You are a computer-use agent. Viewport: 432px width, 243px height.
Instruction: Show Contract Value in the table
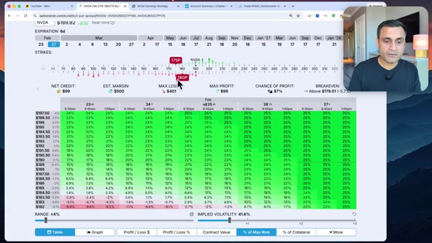(216, 232)
